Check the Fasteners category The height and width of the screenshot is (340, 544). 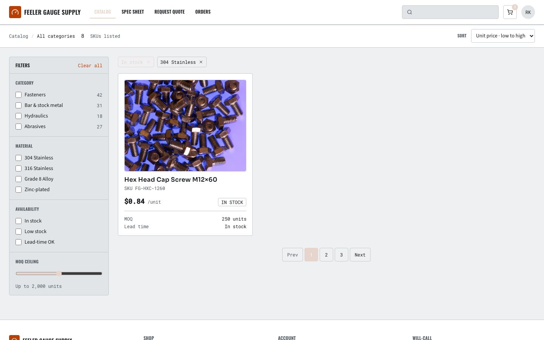19,95
